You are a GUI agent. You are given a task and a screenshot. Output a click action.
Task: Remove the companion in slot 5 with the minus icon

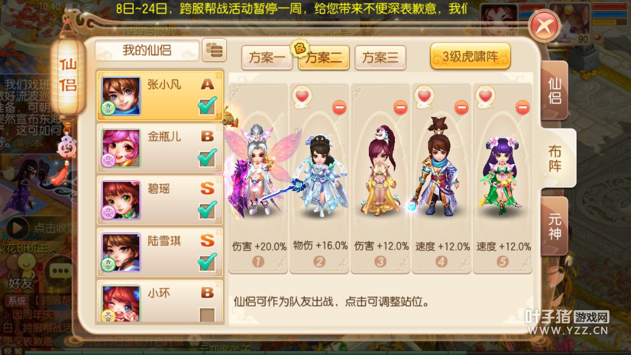pyautogui.click(x=522, y=108)
